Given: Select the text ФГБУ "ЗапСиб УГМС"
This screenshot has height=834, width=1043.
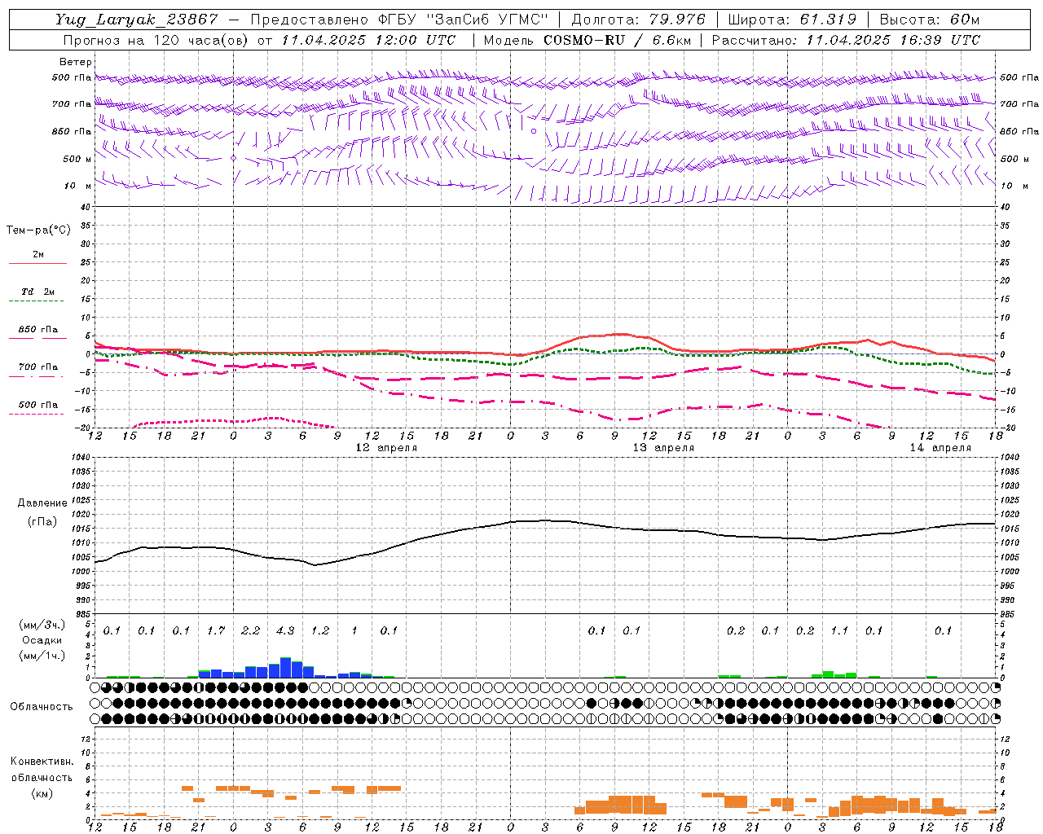Looking at the screenshot, I should 464,20.
